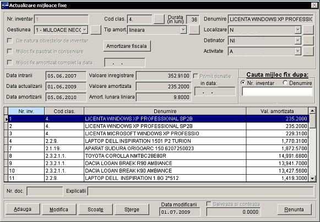
Task: Toggle Mijloc fix amortizat complet checkbox
Action: coord(9,62)
